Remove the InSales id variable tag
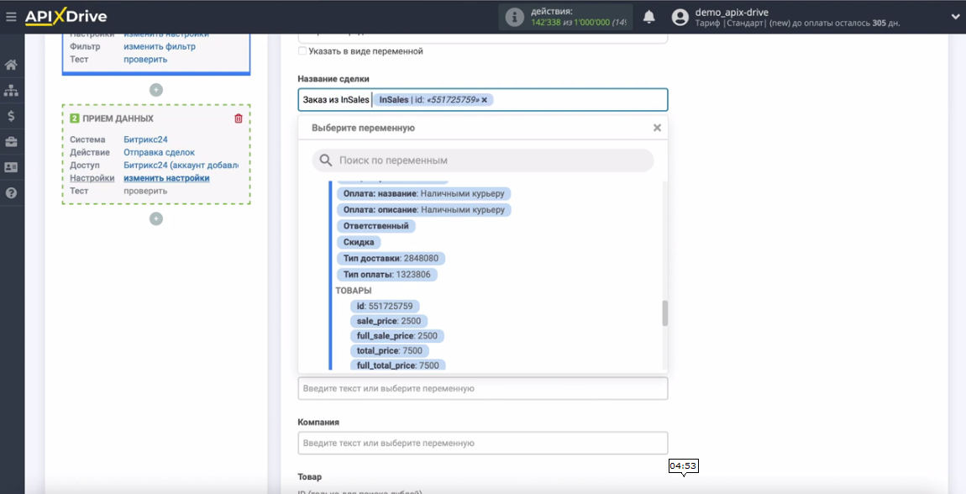The height and width of the screenshot is (494, 966). click(484, 100)
